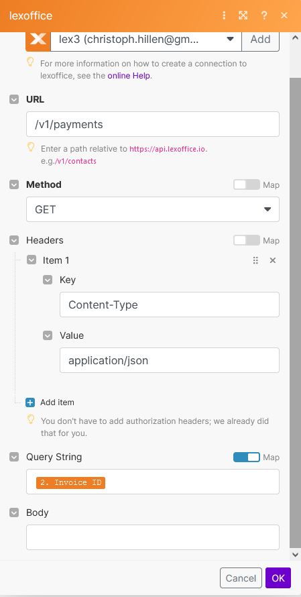Cancel the module settings

tap(241, 578)
